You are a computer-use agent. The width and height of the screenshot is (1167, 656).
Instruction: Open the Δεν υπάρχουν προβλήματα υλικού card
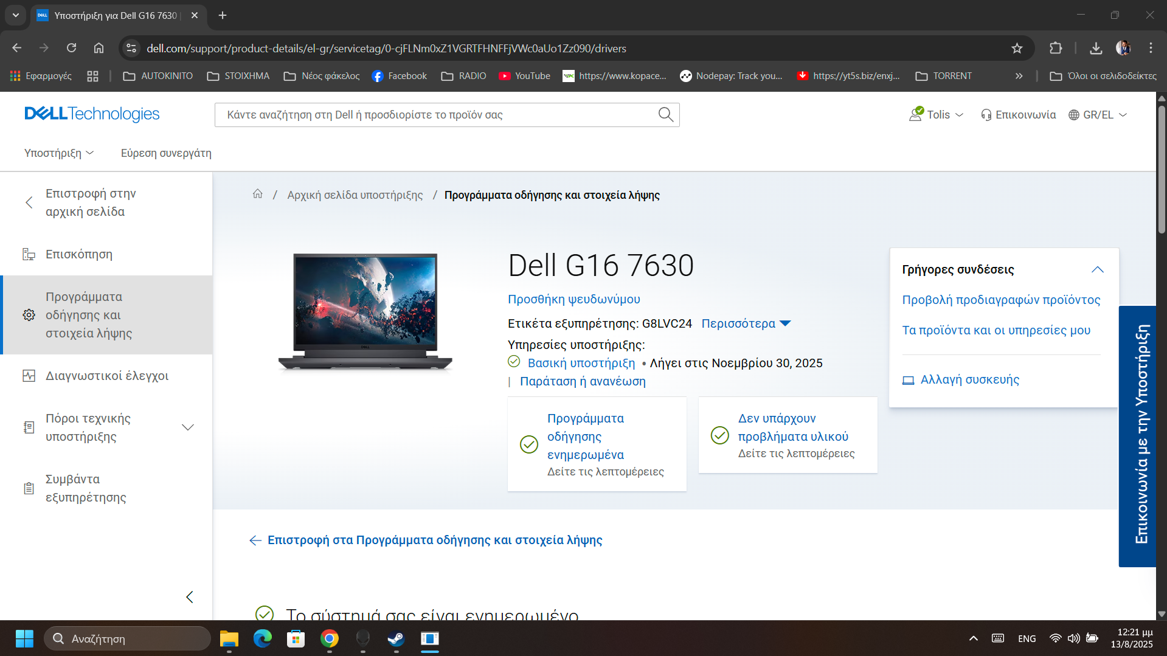click(788, 435)
